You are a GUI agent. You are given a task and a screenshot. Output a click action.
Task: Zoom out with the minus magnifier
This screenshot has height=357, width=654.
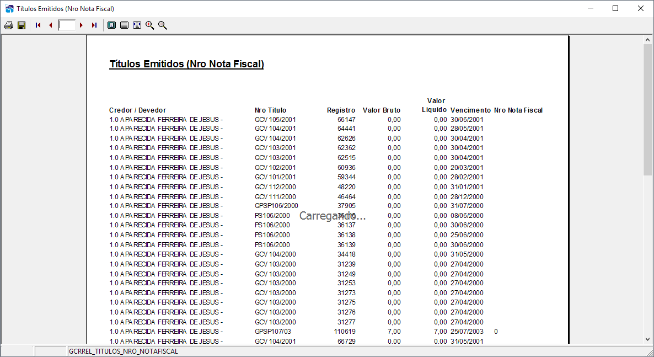(x=163, y=25)
